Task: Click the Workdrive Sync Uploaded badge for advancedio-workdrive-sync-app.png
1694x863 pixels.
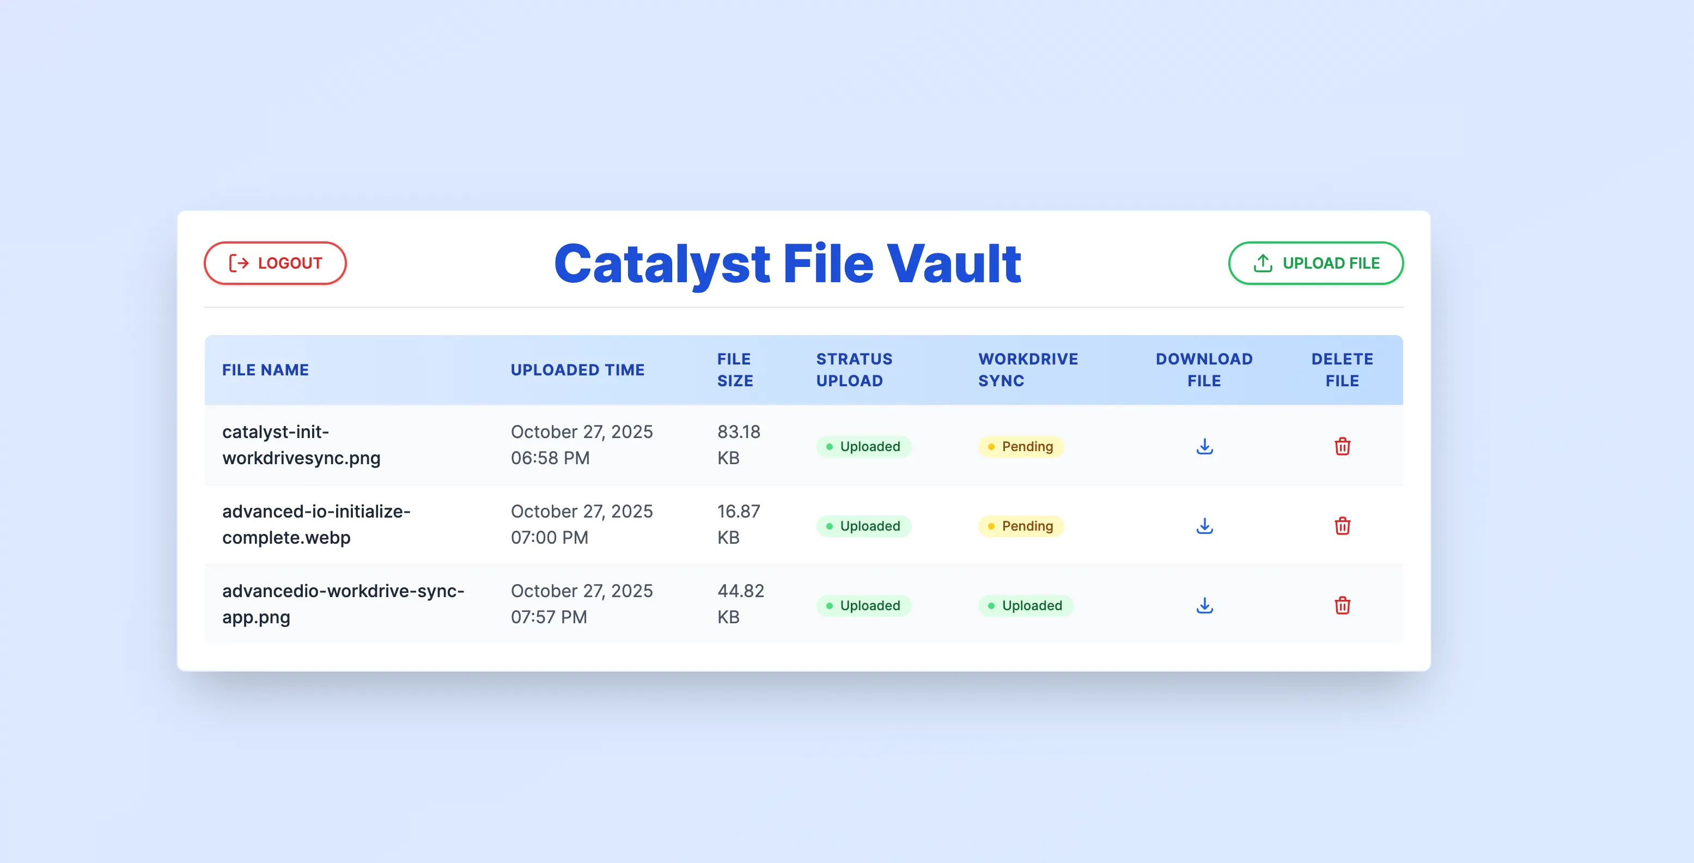Action: 1025,605
